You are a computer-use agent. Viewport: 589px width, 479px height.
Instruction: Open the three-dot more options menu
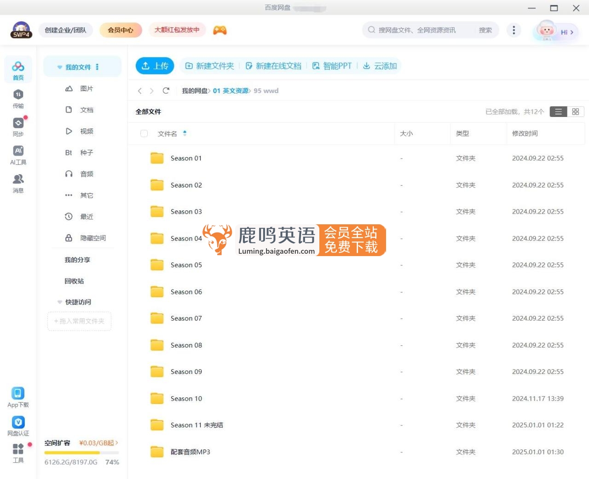[x=514, y=29]
